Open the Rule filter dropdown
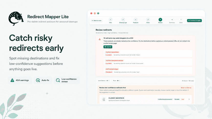This screenshot has width=212, height=119. (x=117, y=81)
